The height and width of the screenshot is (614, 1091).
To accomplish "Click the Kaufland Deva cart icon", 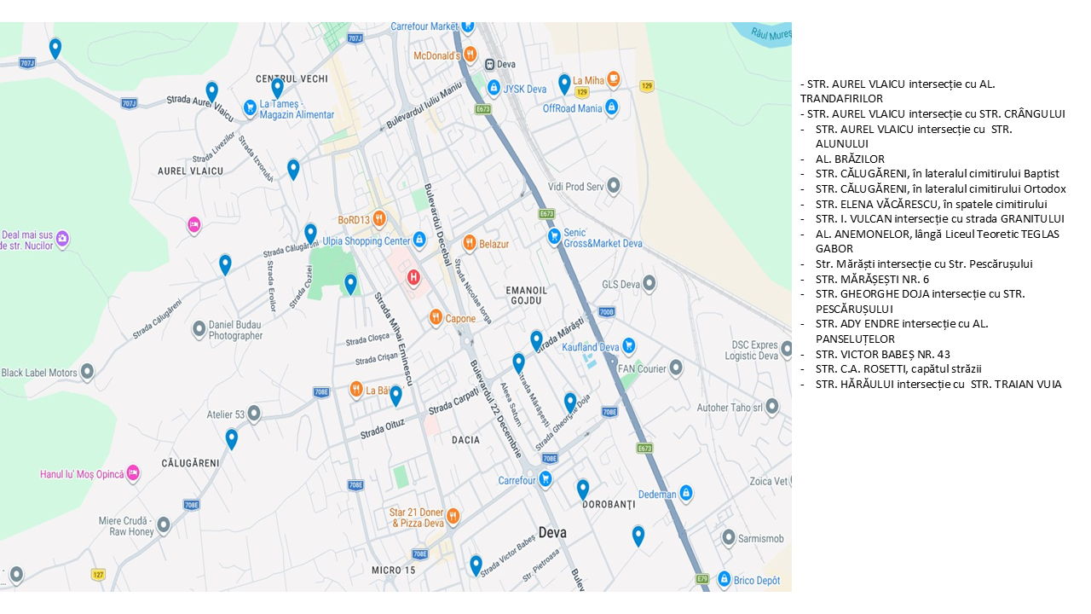I will 628,346.
